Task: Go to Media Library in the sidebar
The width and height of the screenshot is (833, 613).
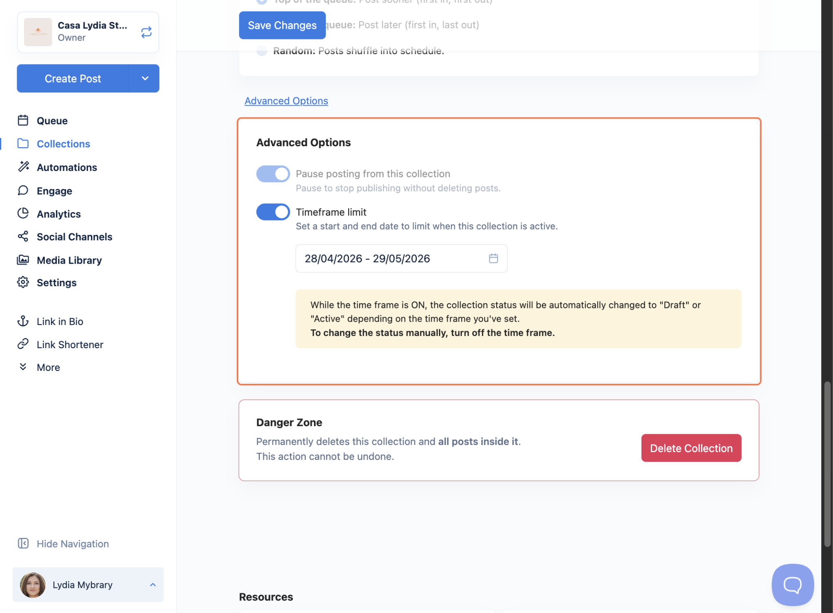Action: coord(69,260)
